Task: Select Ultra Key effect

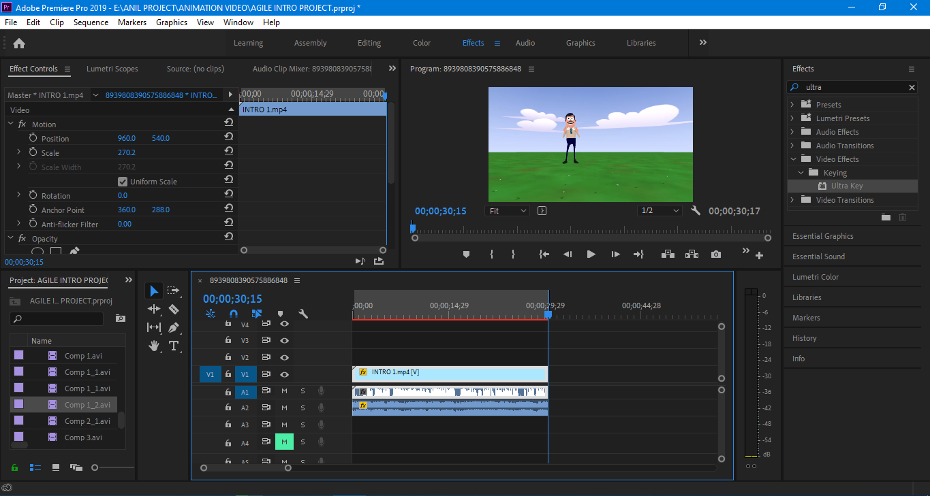Action: (847, 186)
